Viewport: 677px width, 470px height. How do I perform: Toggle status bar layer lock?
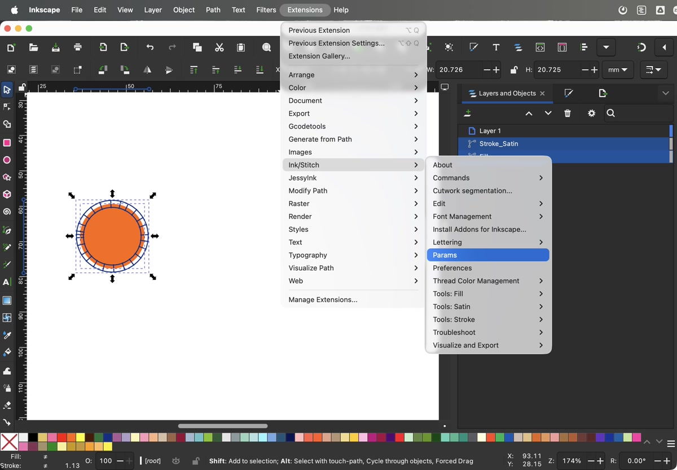195,461
